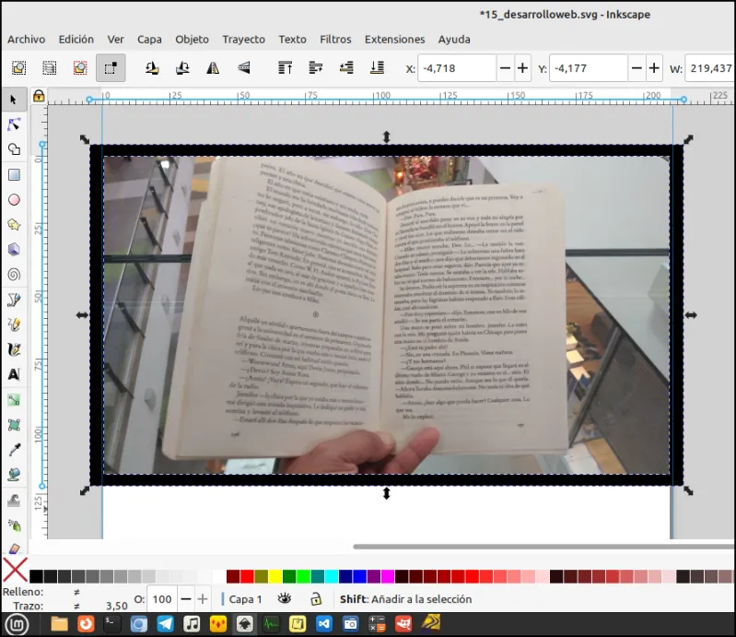The height and width of the screenshot is (637, 736).
Task: Click the no-paint red X swatch
Action: (15, 570)
